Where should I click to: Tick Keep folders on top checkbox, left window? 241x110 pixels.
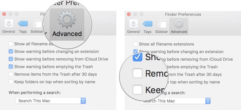tap(11, 82)
